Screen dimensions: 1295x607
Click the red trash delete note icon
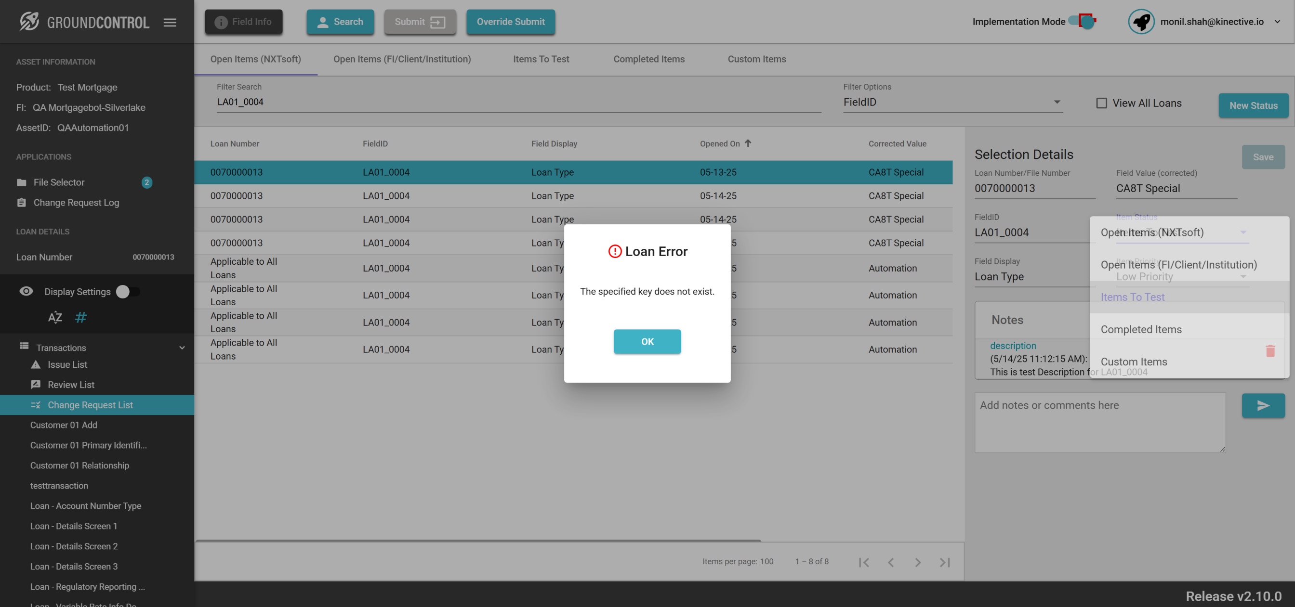point(1270,351)
